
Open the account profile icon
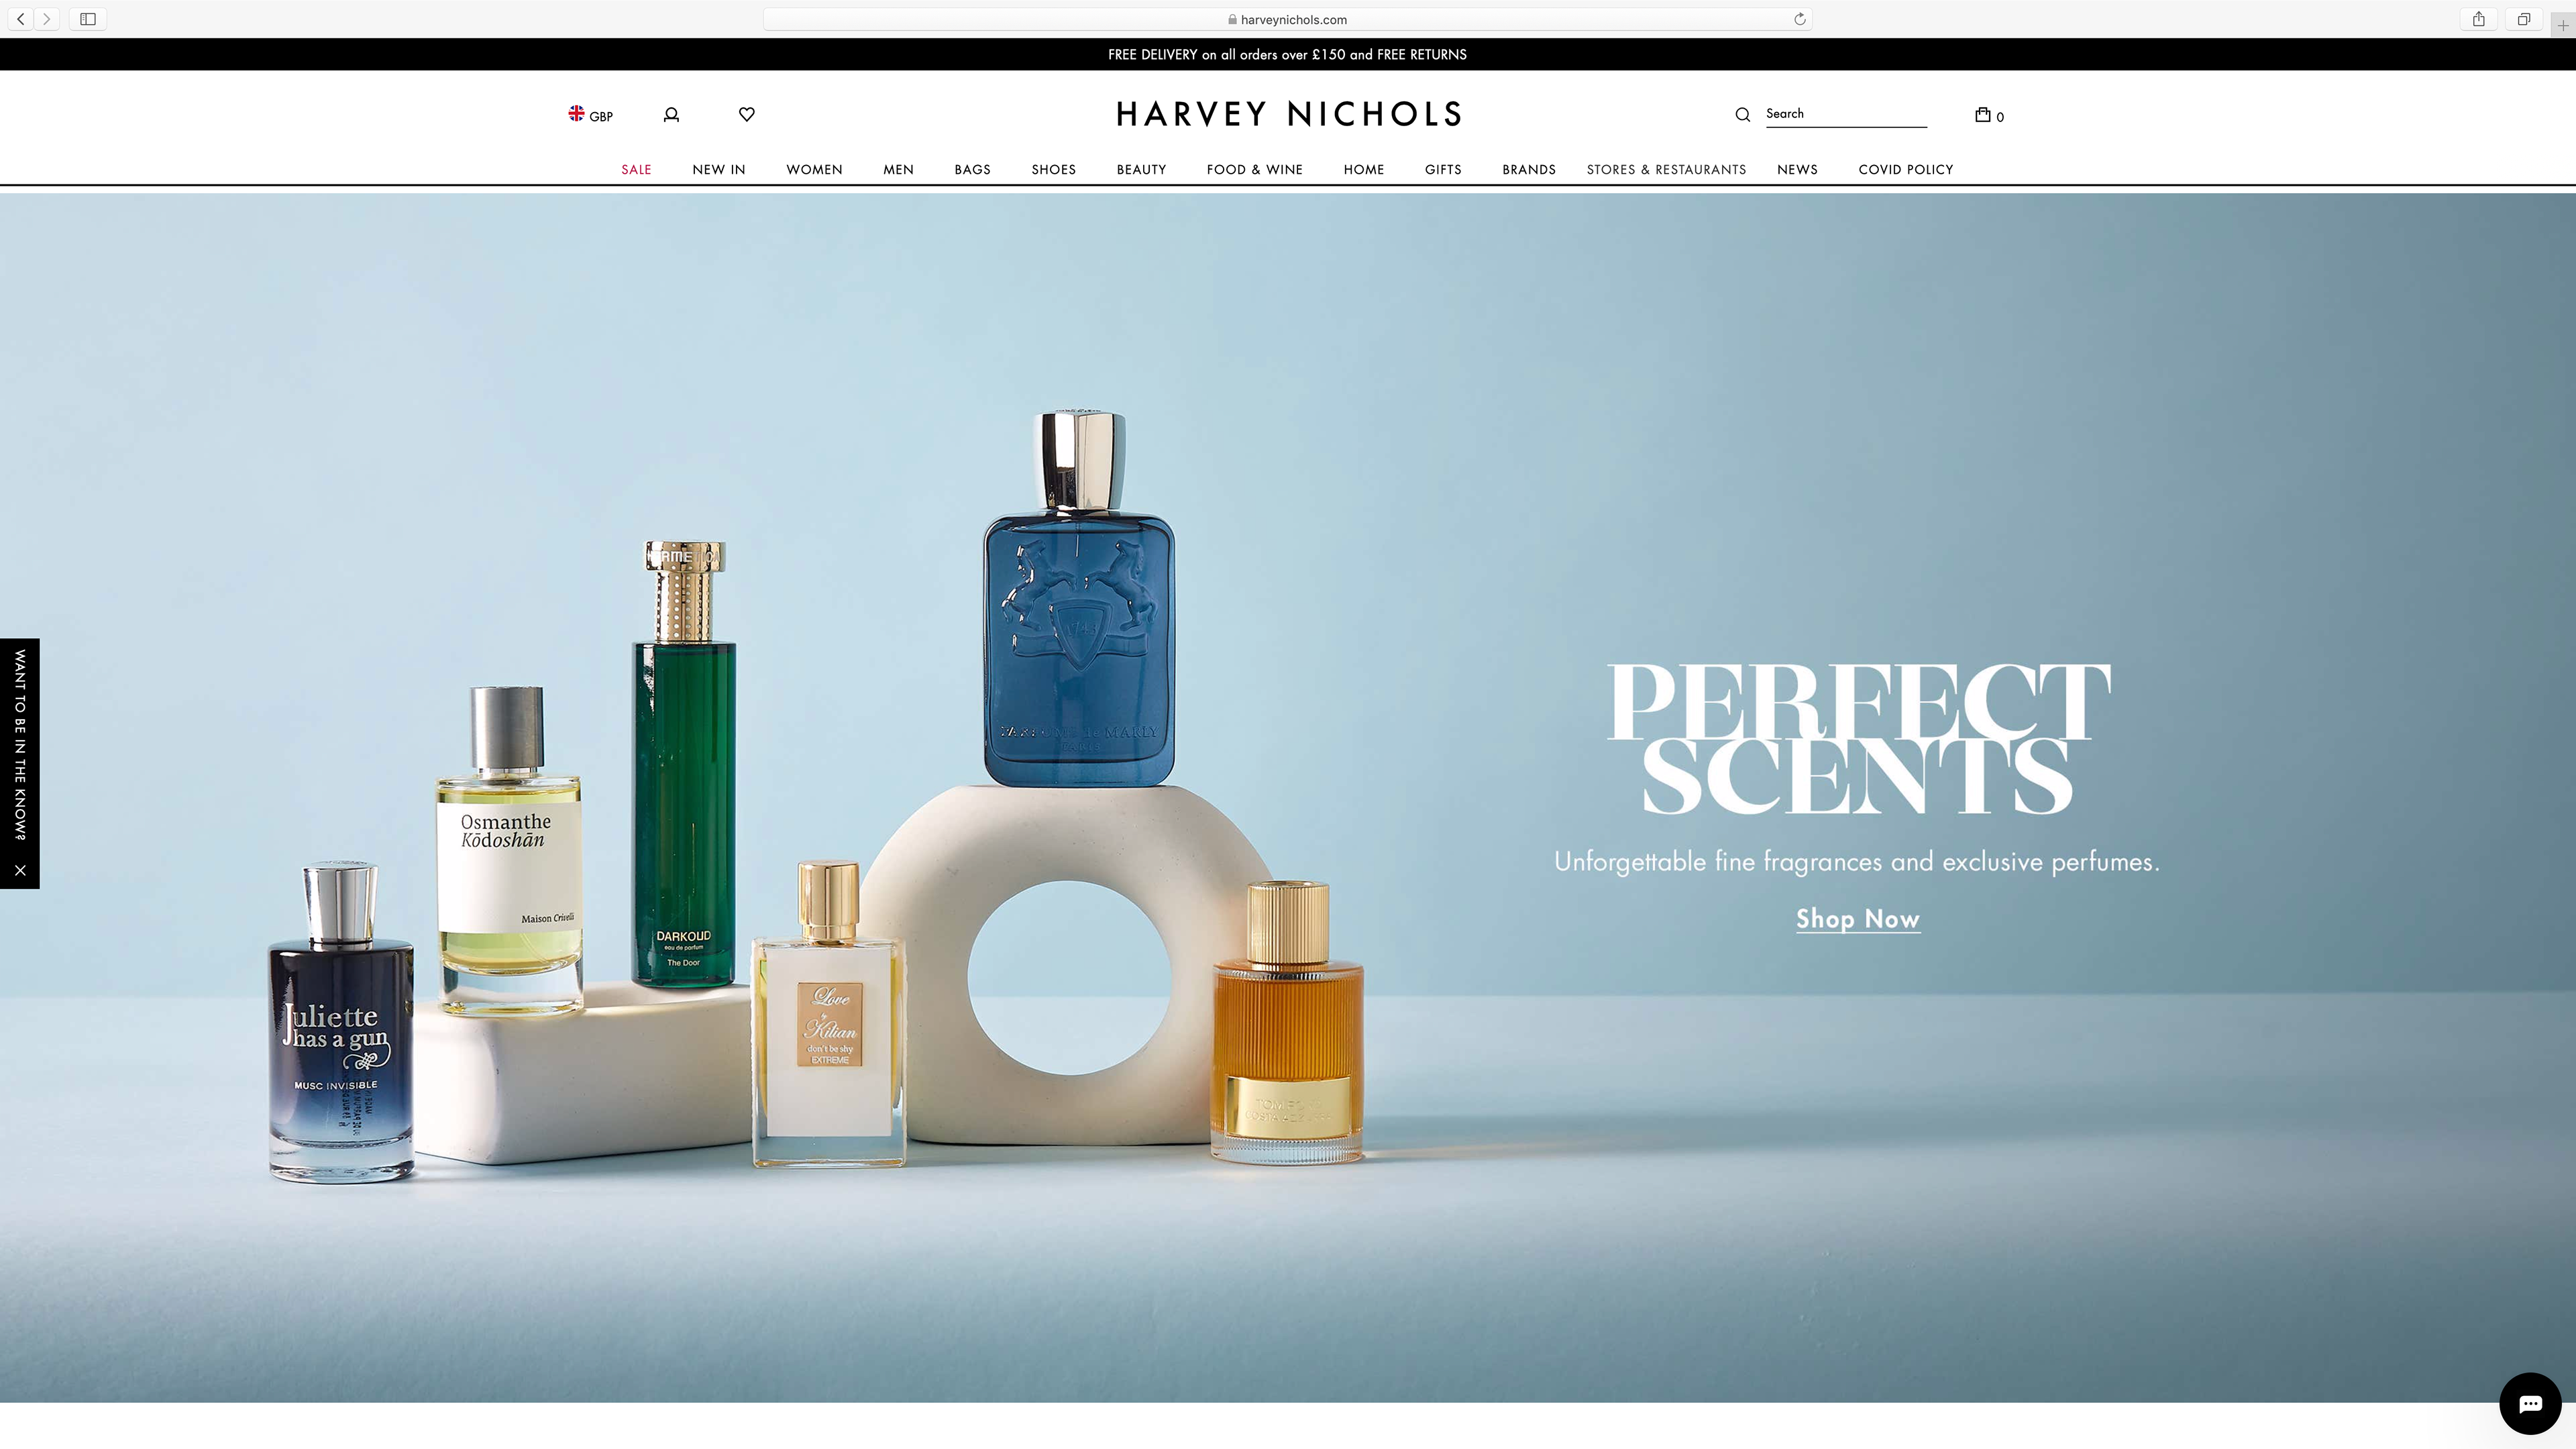(x=671, y=115)
